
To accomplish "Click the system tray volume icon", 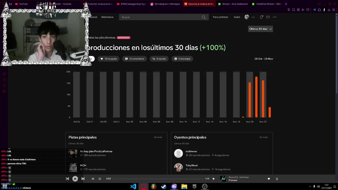I will coord(318,187).
